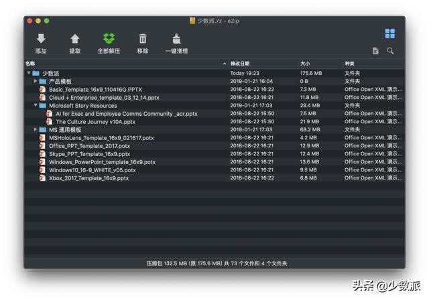Click the Windows10_16-9_WHITE file icon
This screenshot has height=300, width=429.
42,170
